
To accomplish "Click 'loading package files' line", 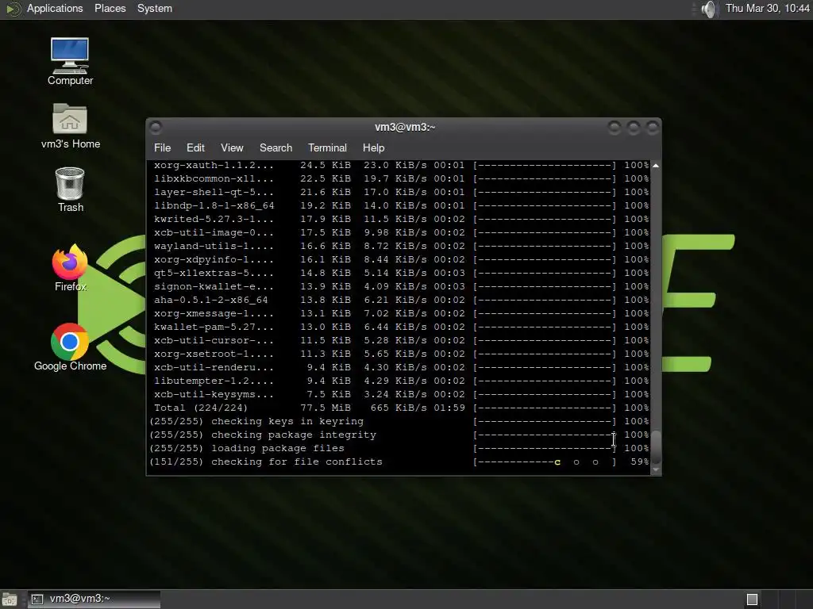I will (399, 449).
